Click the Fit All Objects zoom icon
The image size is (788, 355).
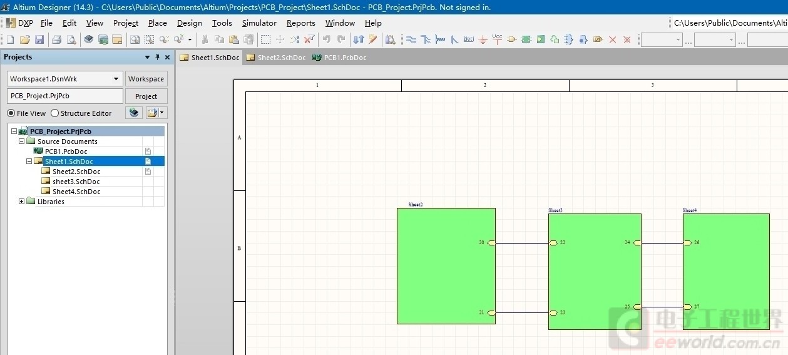(135, 39)
